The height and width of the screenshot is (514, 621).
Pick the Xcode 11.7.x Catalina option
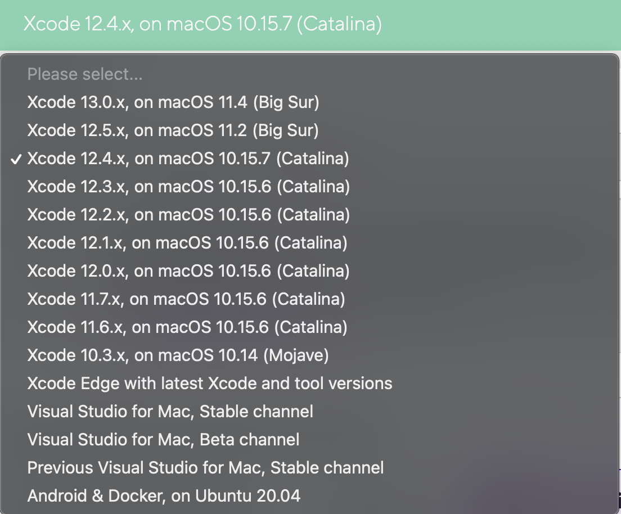point(186,299)
